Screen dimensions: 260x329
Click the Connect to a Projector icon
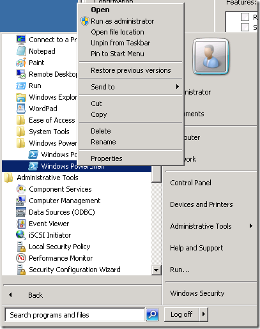pyautogui.click(x=21, y=40)
